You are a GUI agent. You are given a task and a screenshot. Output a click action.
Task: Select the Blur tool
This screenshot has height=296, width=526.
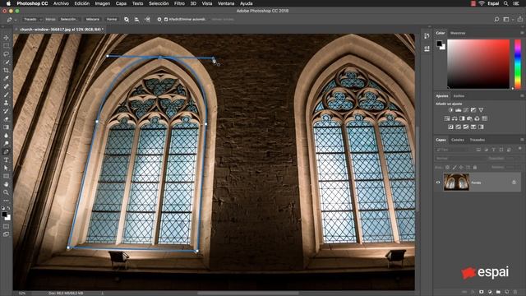pos(6,135)
